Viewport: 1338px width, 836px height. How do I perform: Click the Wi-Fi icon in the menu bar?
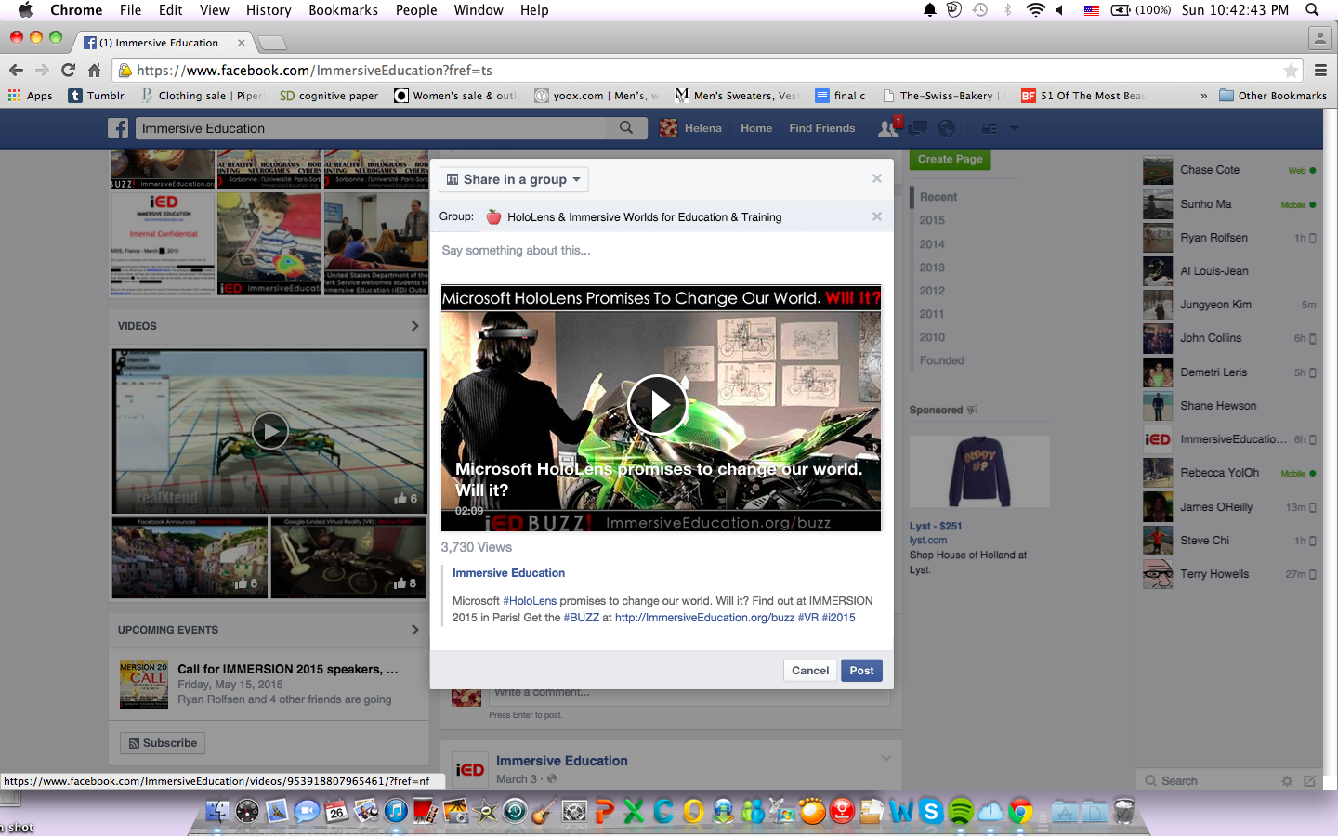point(1035,10)
